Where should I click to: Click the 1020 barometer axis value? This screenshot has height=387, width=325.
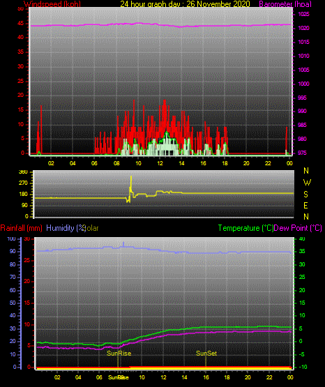(303, 28)
